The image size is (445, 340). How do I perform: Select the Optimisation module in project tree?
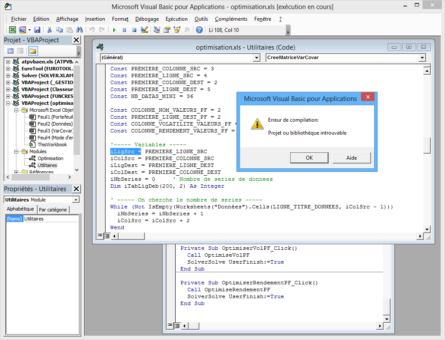coord(50,158)
